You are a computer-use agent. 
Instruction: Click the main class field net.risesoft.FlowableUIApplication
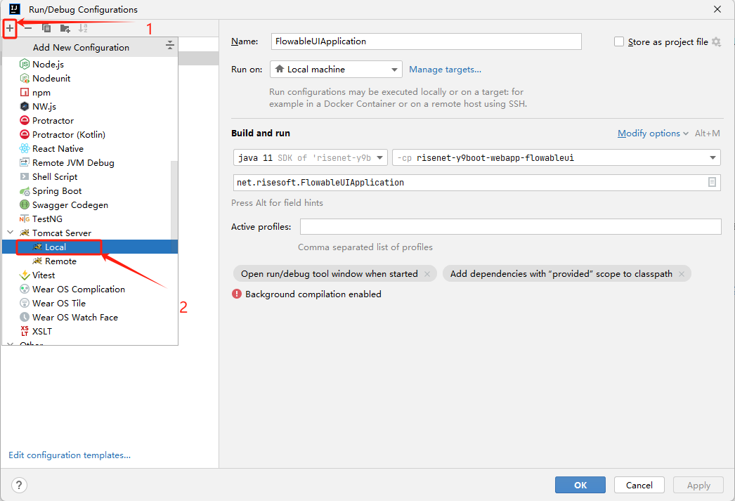[476, 182]
